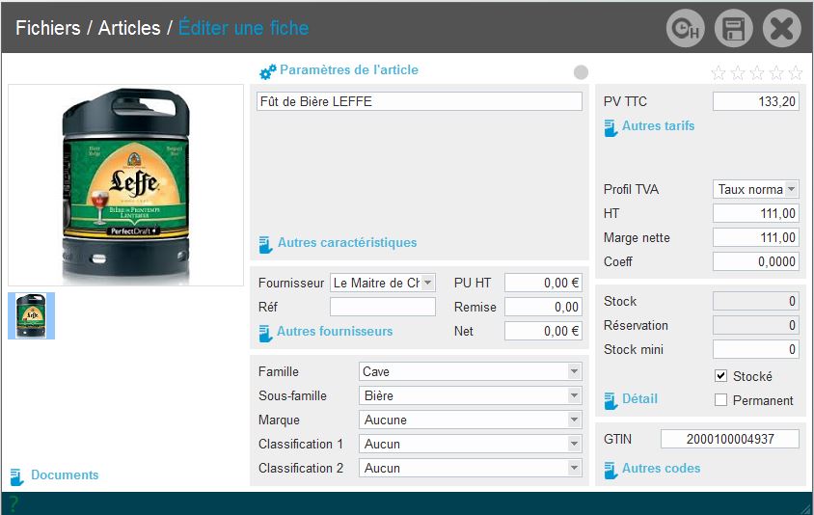
Task: Expand the Classification 1 dropdown
Action: [x=471, y=444]
